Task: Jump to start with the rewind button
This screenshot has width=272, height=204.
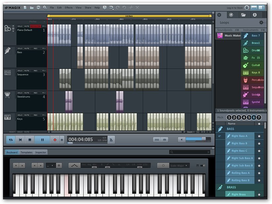Action: tap(20, 140)
